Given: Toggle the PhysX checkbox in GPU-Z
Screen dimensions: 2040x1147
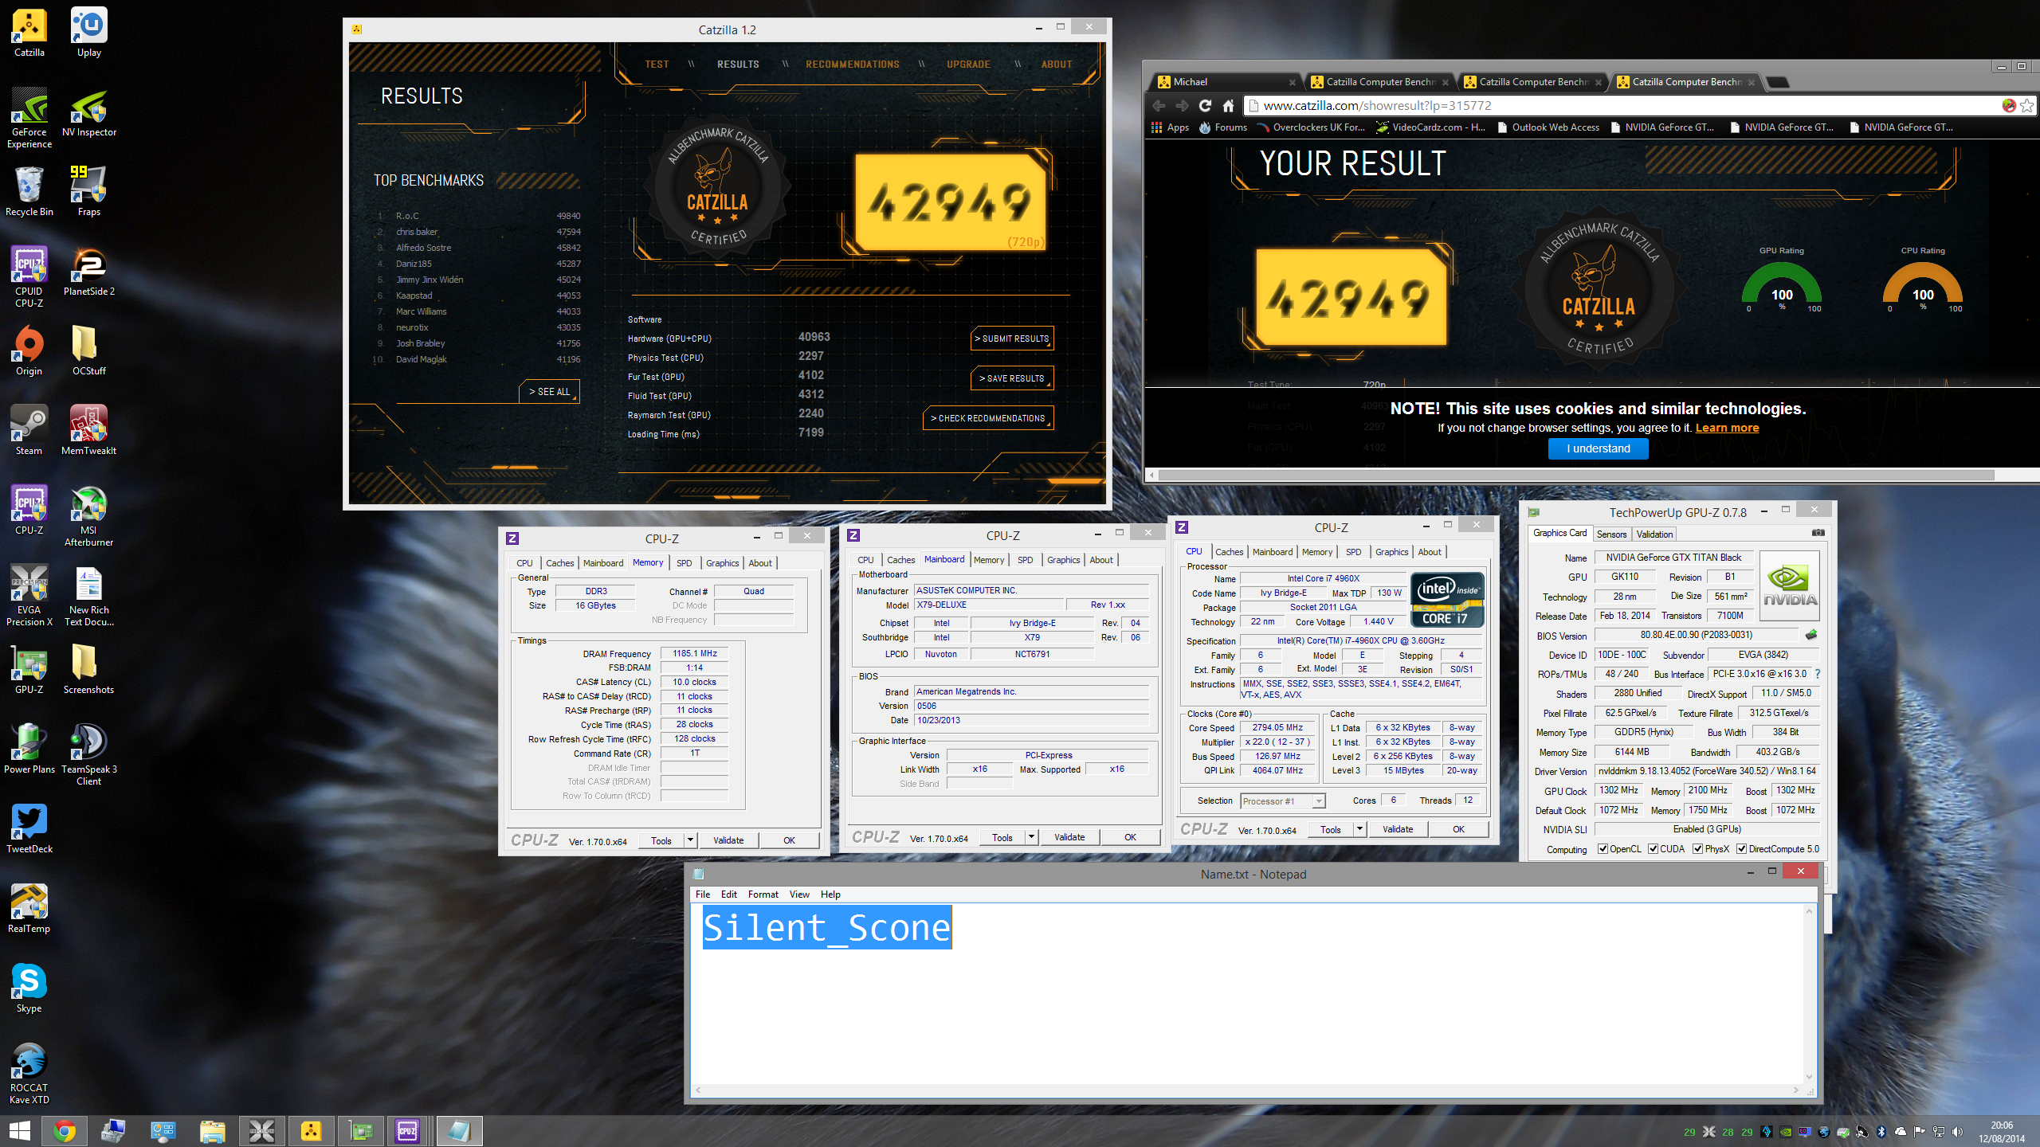Looking at the screenshot, I should (x=1698, y=849).
